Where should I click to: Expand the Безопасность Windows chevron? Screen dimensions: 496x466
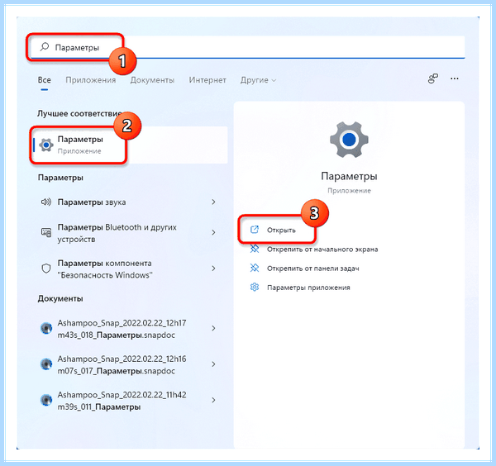coord(213,269)
